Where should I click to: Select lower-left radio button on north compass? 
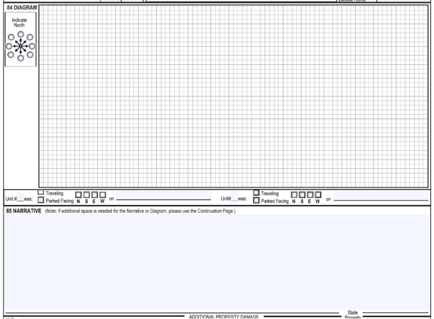coord(12,54)
